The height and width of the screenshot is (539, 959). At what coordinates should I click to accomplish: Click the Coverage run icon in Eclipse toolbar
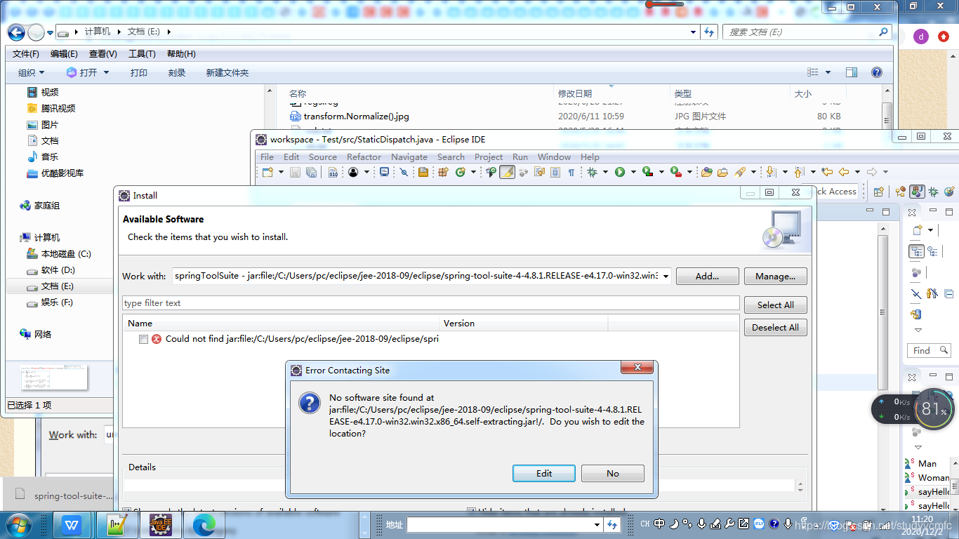tap(647, 172)
